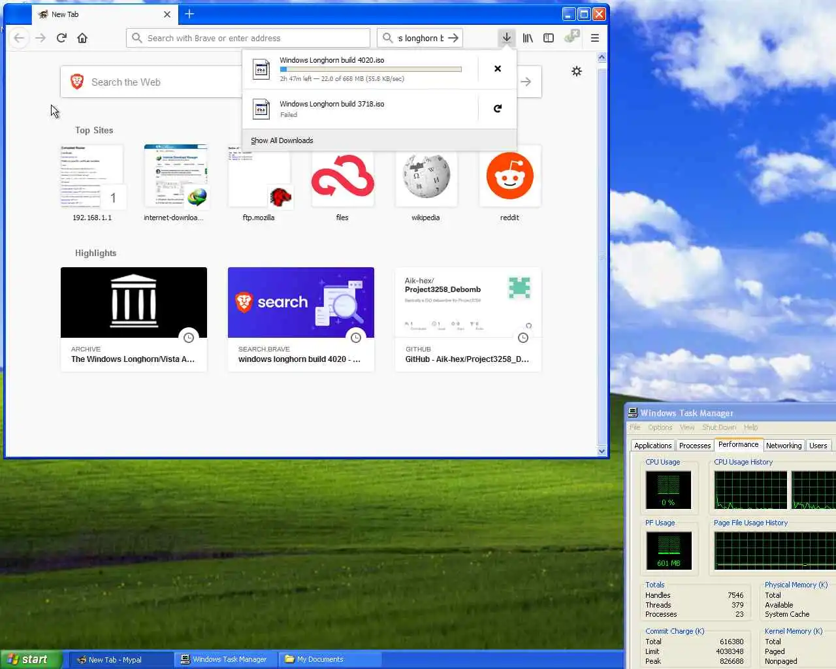Select Windows Task Manager taskbar button
The width and height of the screenshot is (836, 669).
[225, 659]
